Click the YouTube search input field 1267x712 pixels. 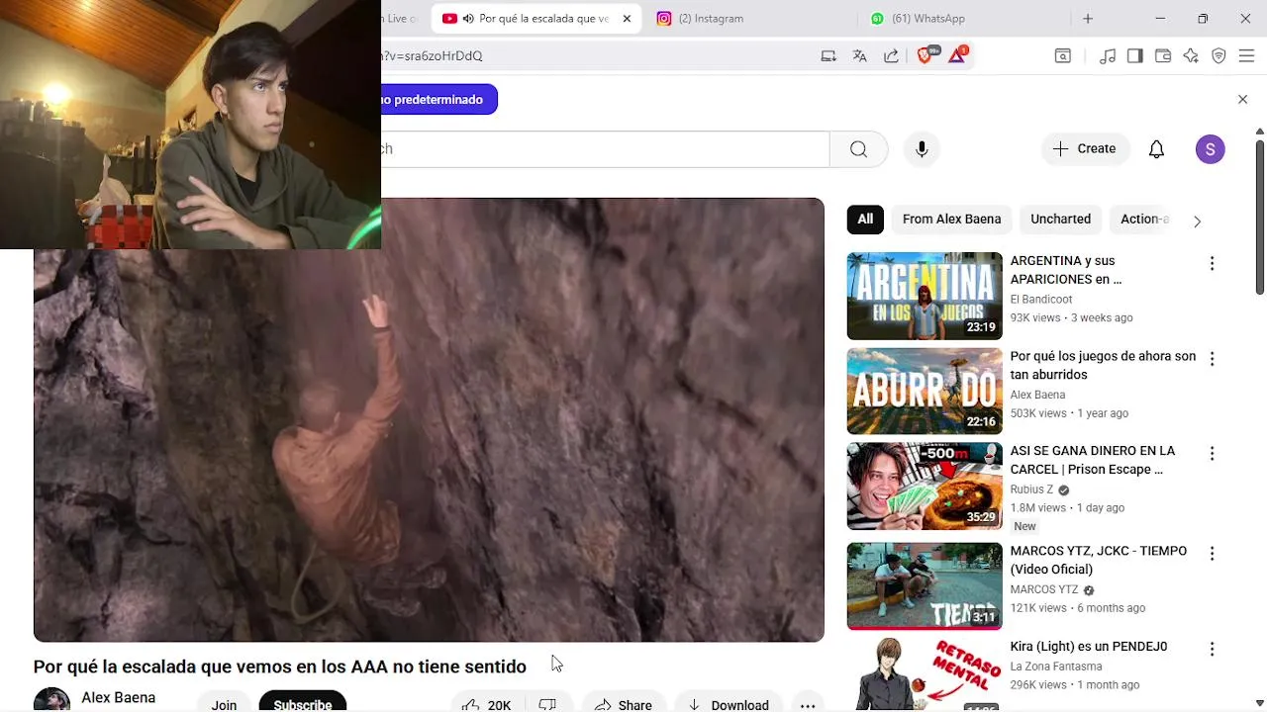pyautogui.click(x=605, y=149)
